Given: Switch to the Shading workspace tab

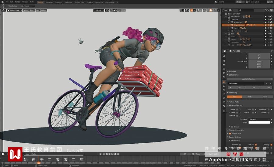Looking at the screenshot, I should 90,2.
